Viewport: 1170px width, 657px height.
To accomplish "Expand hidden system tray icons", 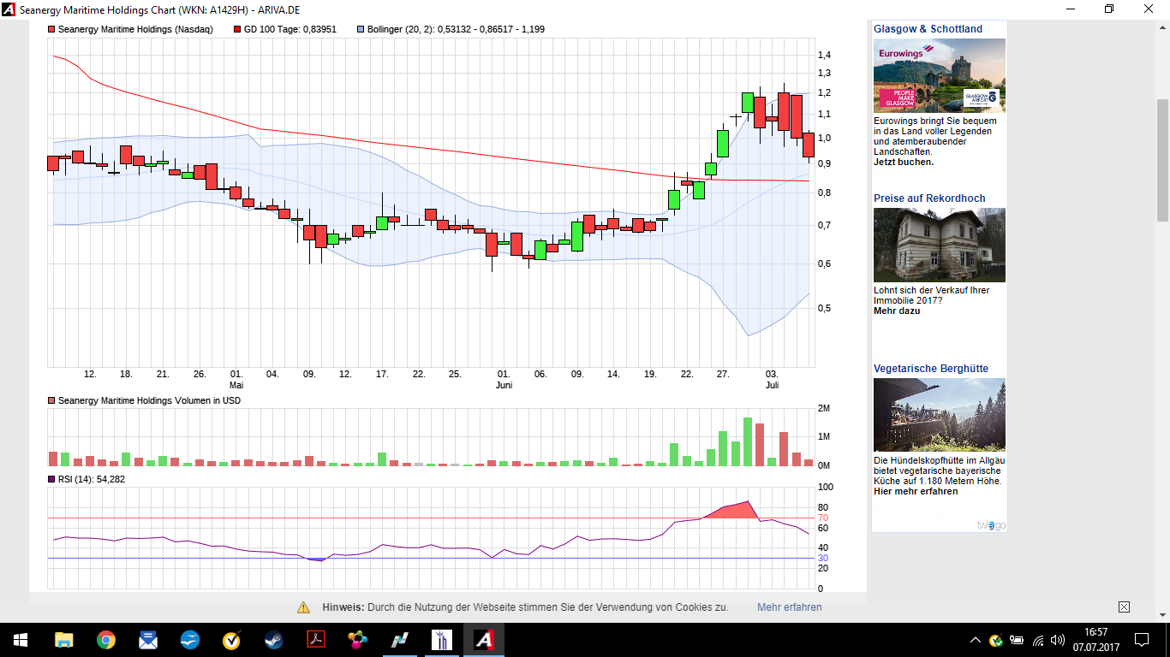I will pos(975,640).
